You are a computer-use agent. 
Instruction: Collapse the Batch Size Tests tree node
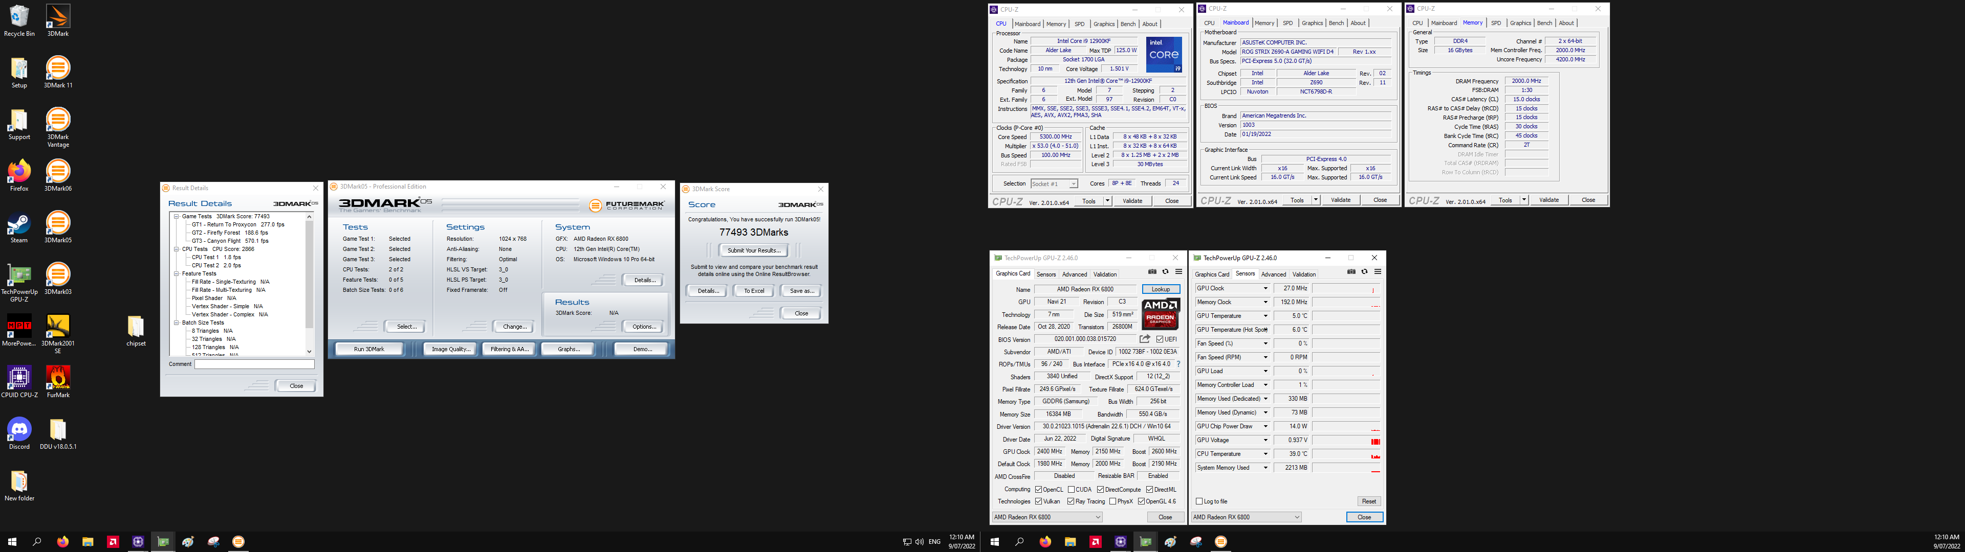(x=176, y=323)
